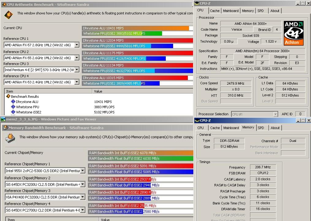Select the Benchmark Results tree row
This screenshot has width=311, height=221.
25,97
